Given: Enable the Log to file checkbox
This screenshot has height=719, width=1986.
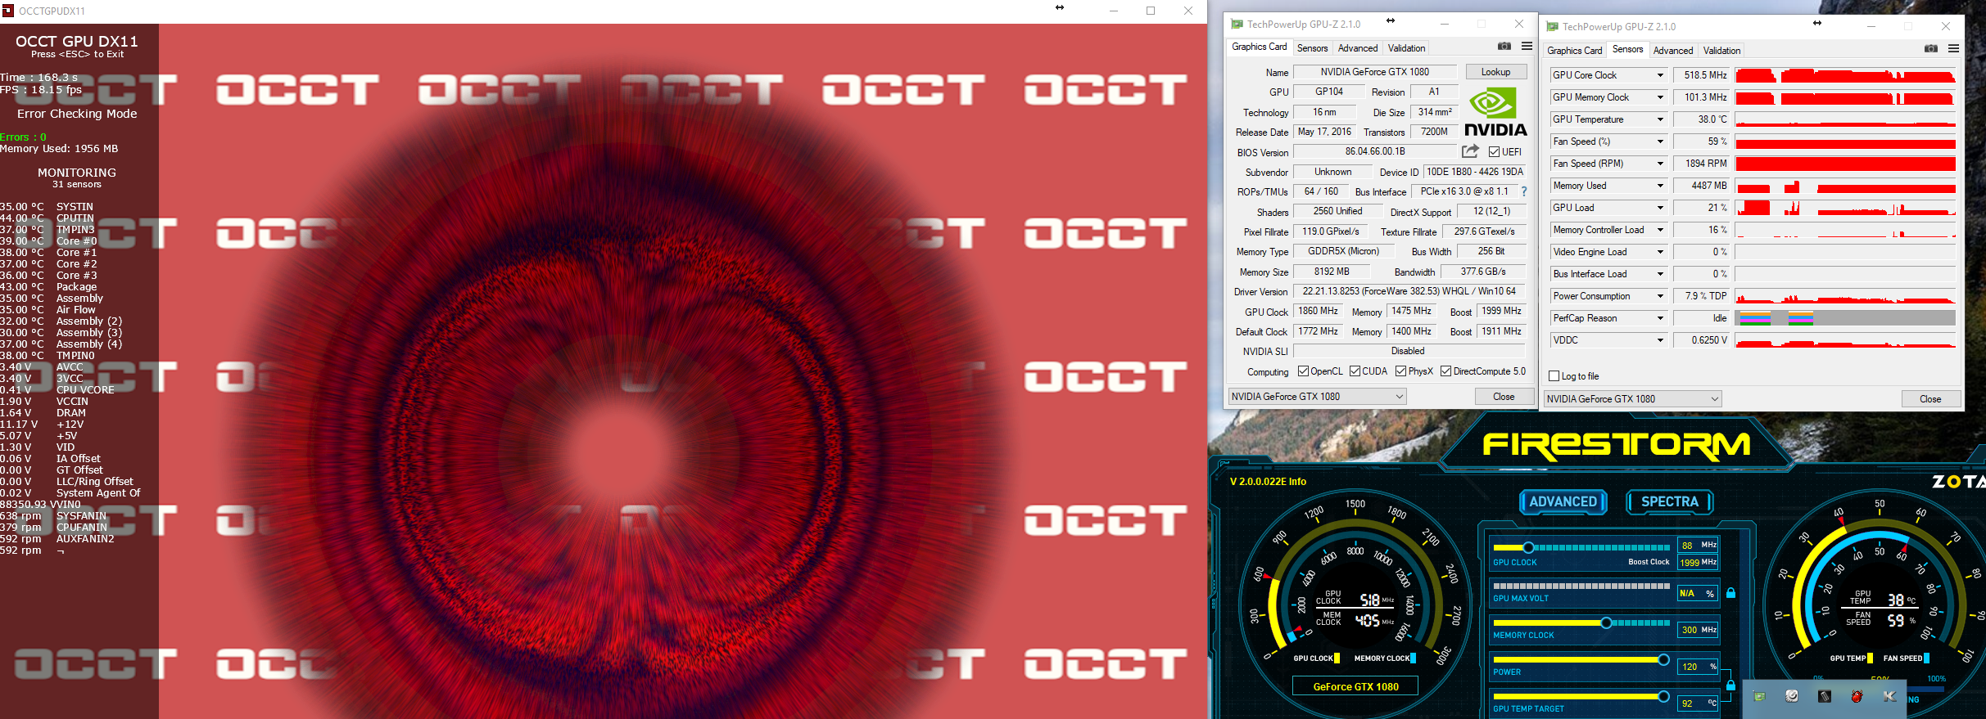Looking at the screenshot, I should coord(1554,376).
